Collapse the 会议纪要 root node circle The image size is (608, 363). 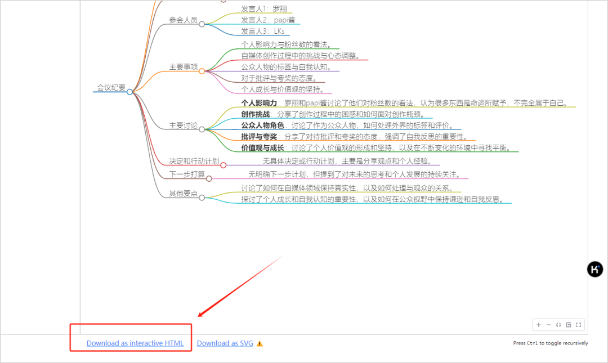tap(129, 92)
